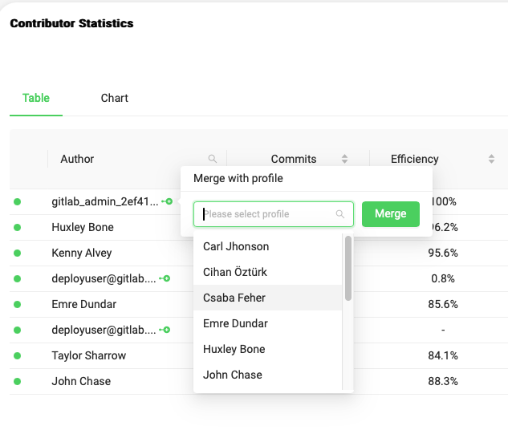Click green status dot next to gitlab_admin row
Viewport: 508px width, 438px height.
[x=18, y=202]
